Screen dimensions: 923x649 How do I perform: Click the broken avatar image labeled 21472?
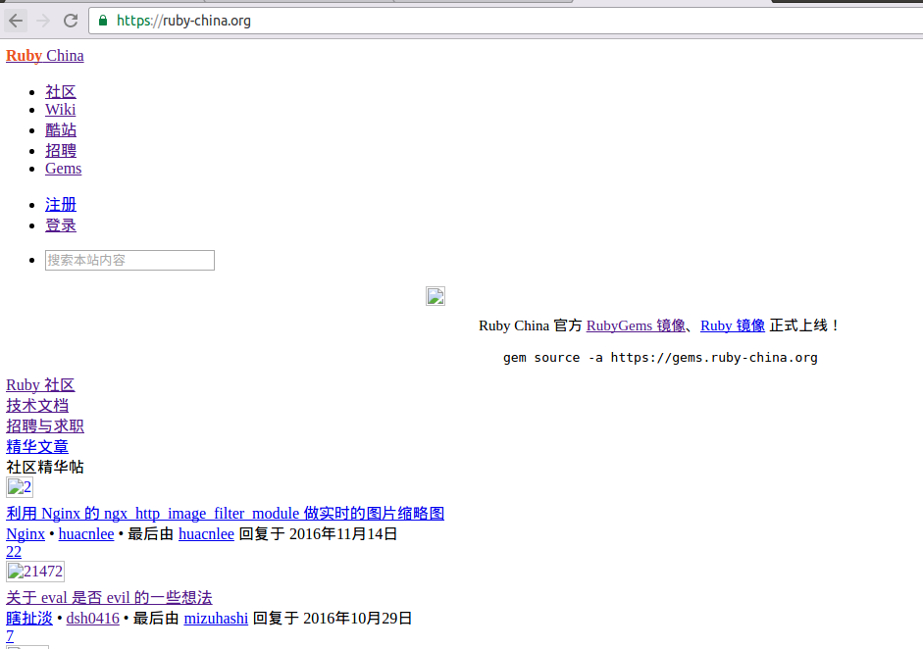pos(35,572)
